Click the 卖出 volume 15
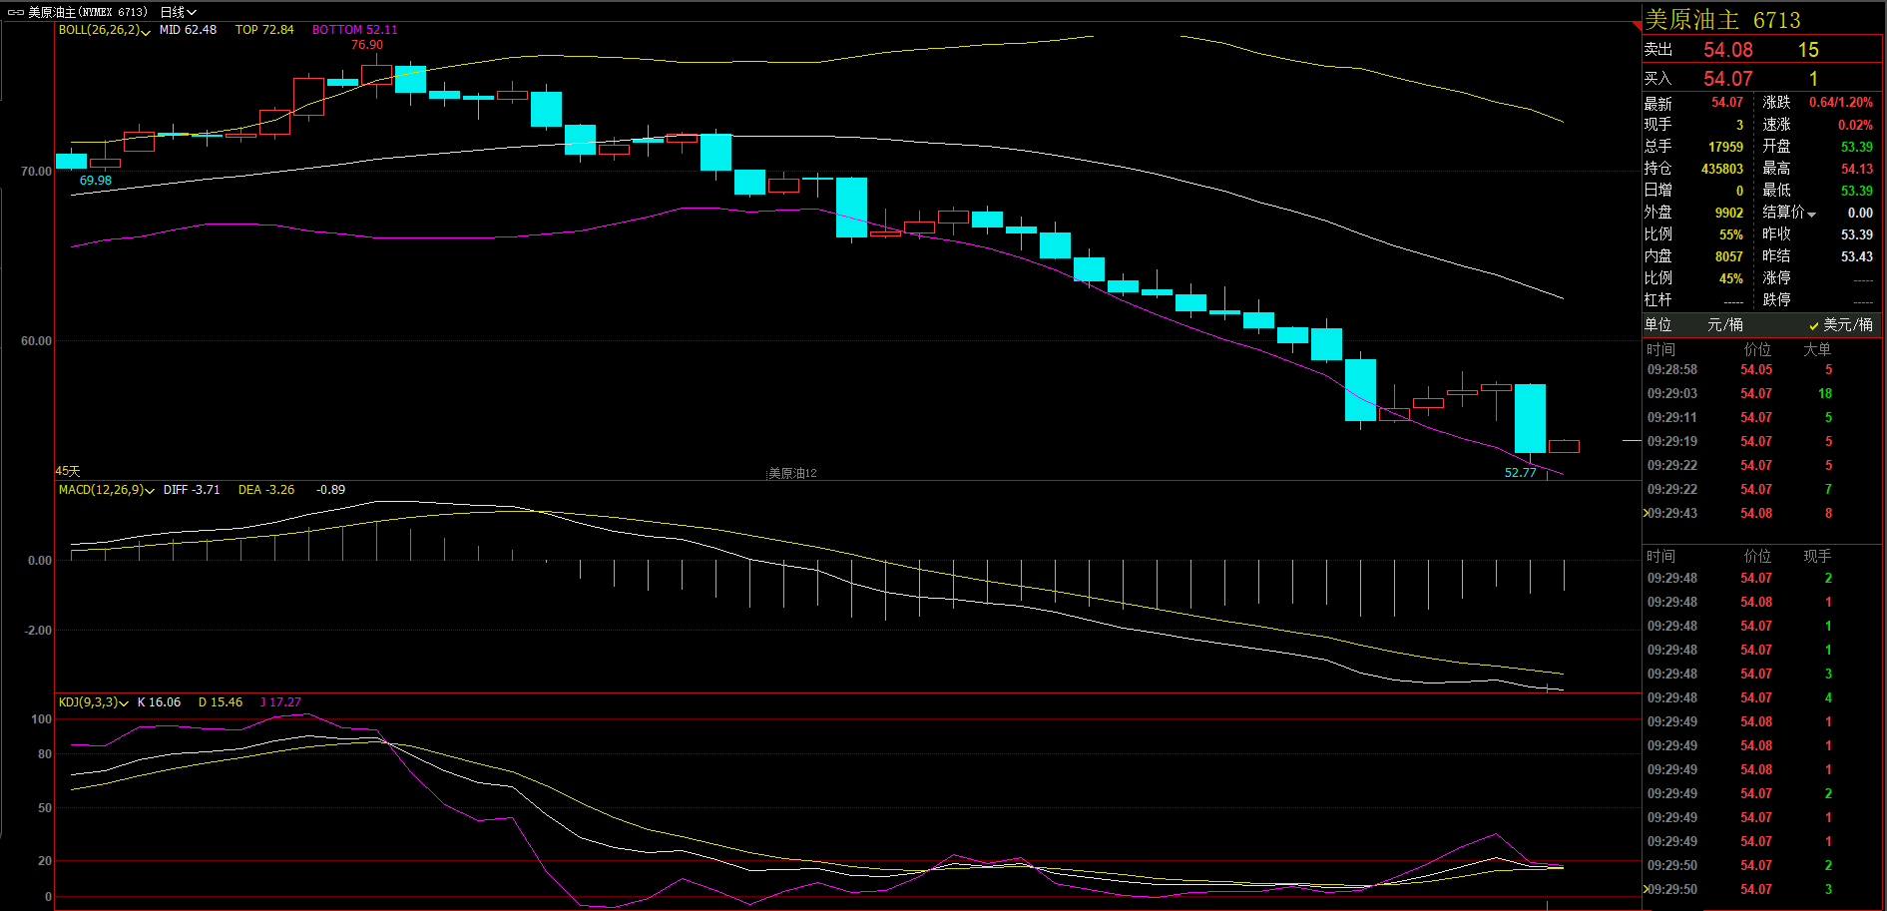Image resolution: width=1887 pixels, height=911 pixels. pyautogui.click(x=1808, y=50)
